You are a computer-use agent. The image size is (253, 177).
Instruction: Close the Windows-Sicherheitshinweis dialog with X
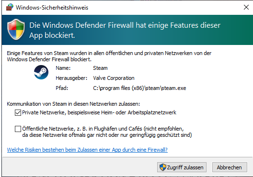click(x=246, y=7)
